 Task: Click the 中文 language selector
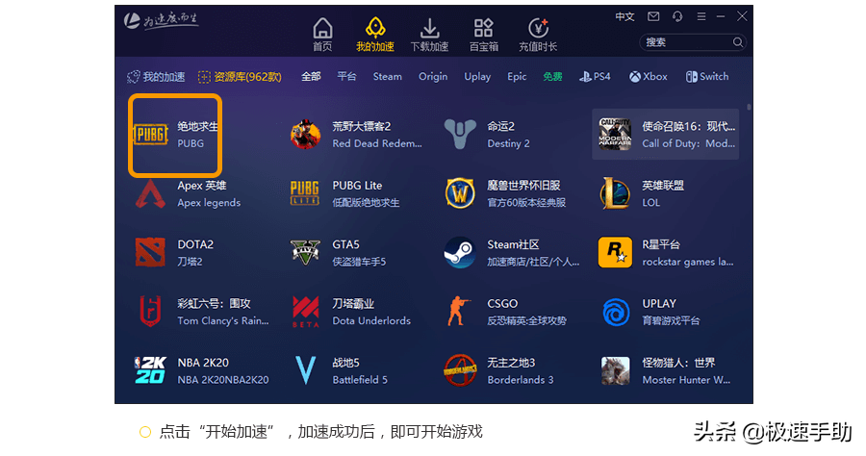coord(625,16)
